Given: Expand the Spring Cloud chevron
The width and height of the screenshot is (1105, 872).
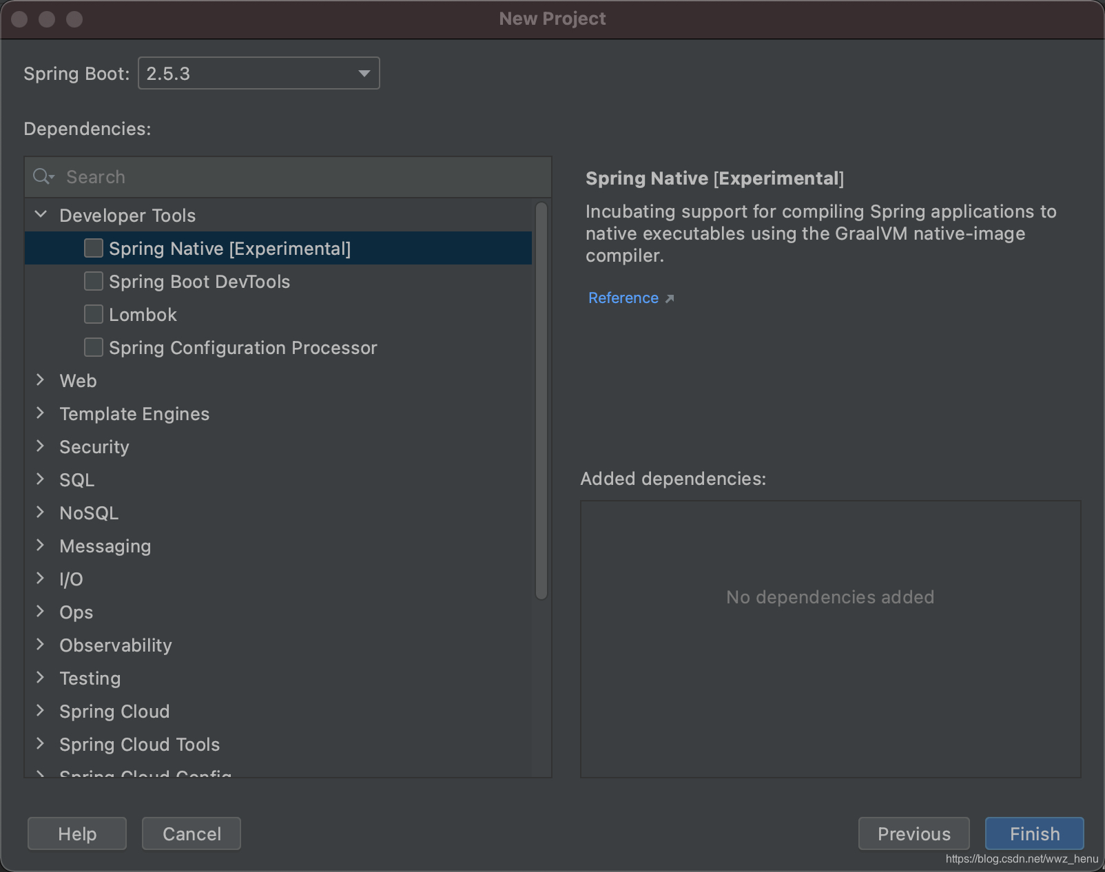Looking at the screenshot, I should tap(41, 711).
